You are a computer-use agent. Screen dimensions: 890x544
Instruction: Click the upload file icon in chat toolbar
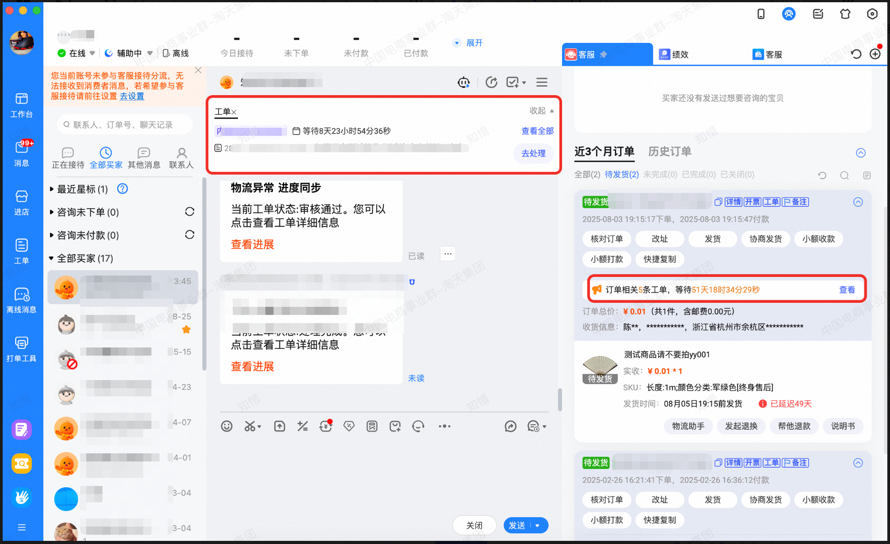[x=280, y=426]
